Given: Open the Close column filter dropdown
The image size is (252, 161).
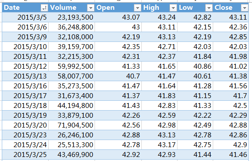Looking at the screenshot, I should (244, 8).
